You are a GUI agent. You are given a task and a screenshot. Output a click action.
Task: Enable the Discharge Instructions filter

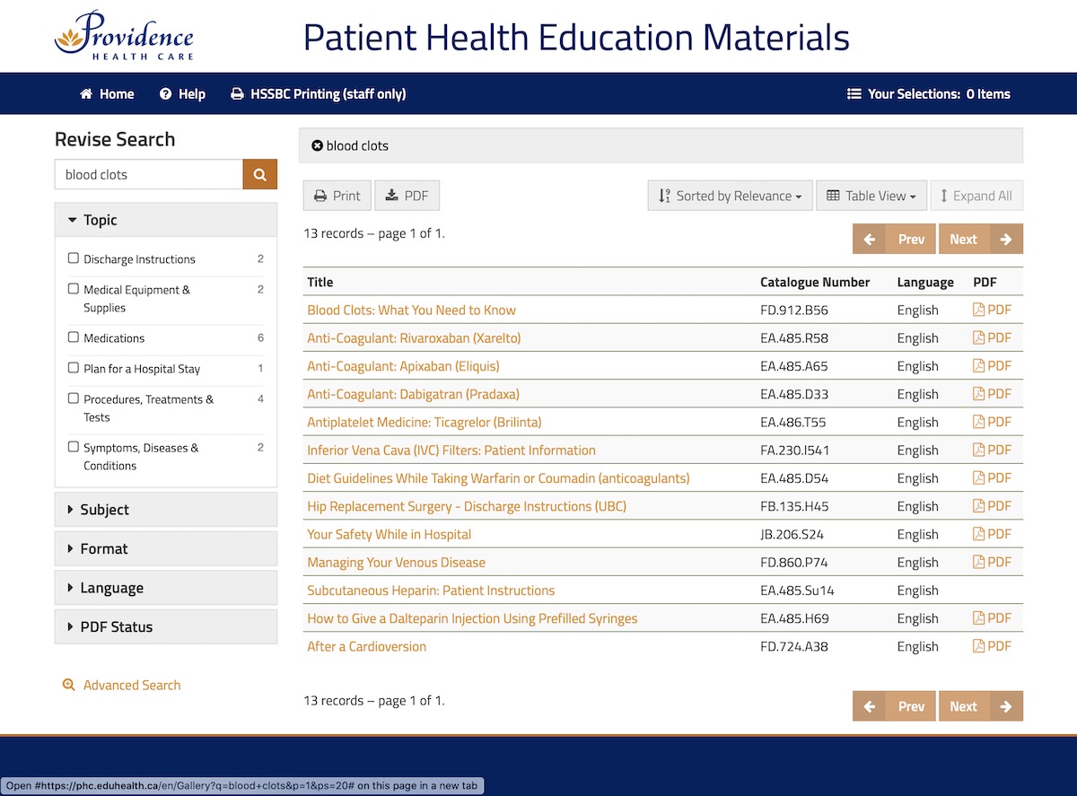coord(73,258)
